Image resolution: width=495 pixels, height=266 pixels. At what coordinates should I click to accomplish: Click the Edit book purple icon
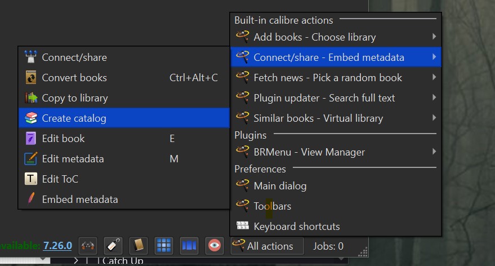pyautogui.click(x=32, y=139)
